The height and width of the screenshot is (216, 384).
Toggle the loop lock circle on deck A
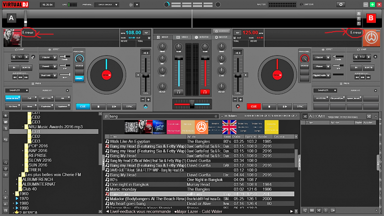33,57
